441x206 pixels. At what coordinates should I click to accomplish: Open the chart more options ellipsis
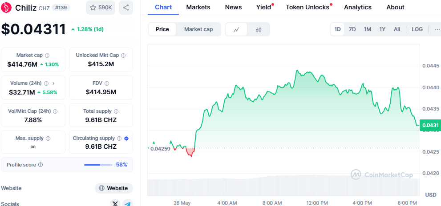437,29
